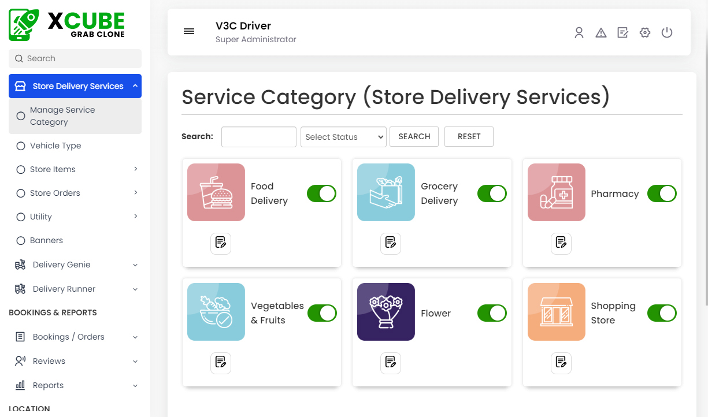Edit the Pharmacy category

561,243
